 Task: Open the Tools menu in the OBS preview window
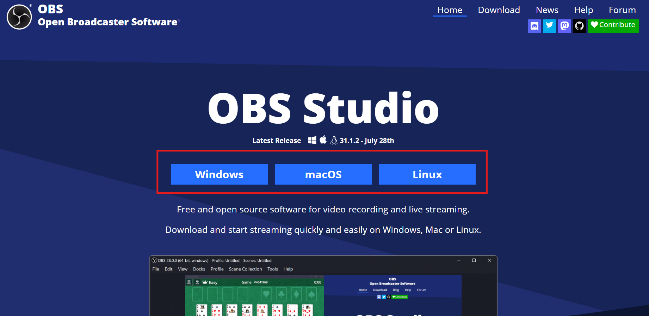pos(273,269)
